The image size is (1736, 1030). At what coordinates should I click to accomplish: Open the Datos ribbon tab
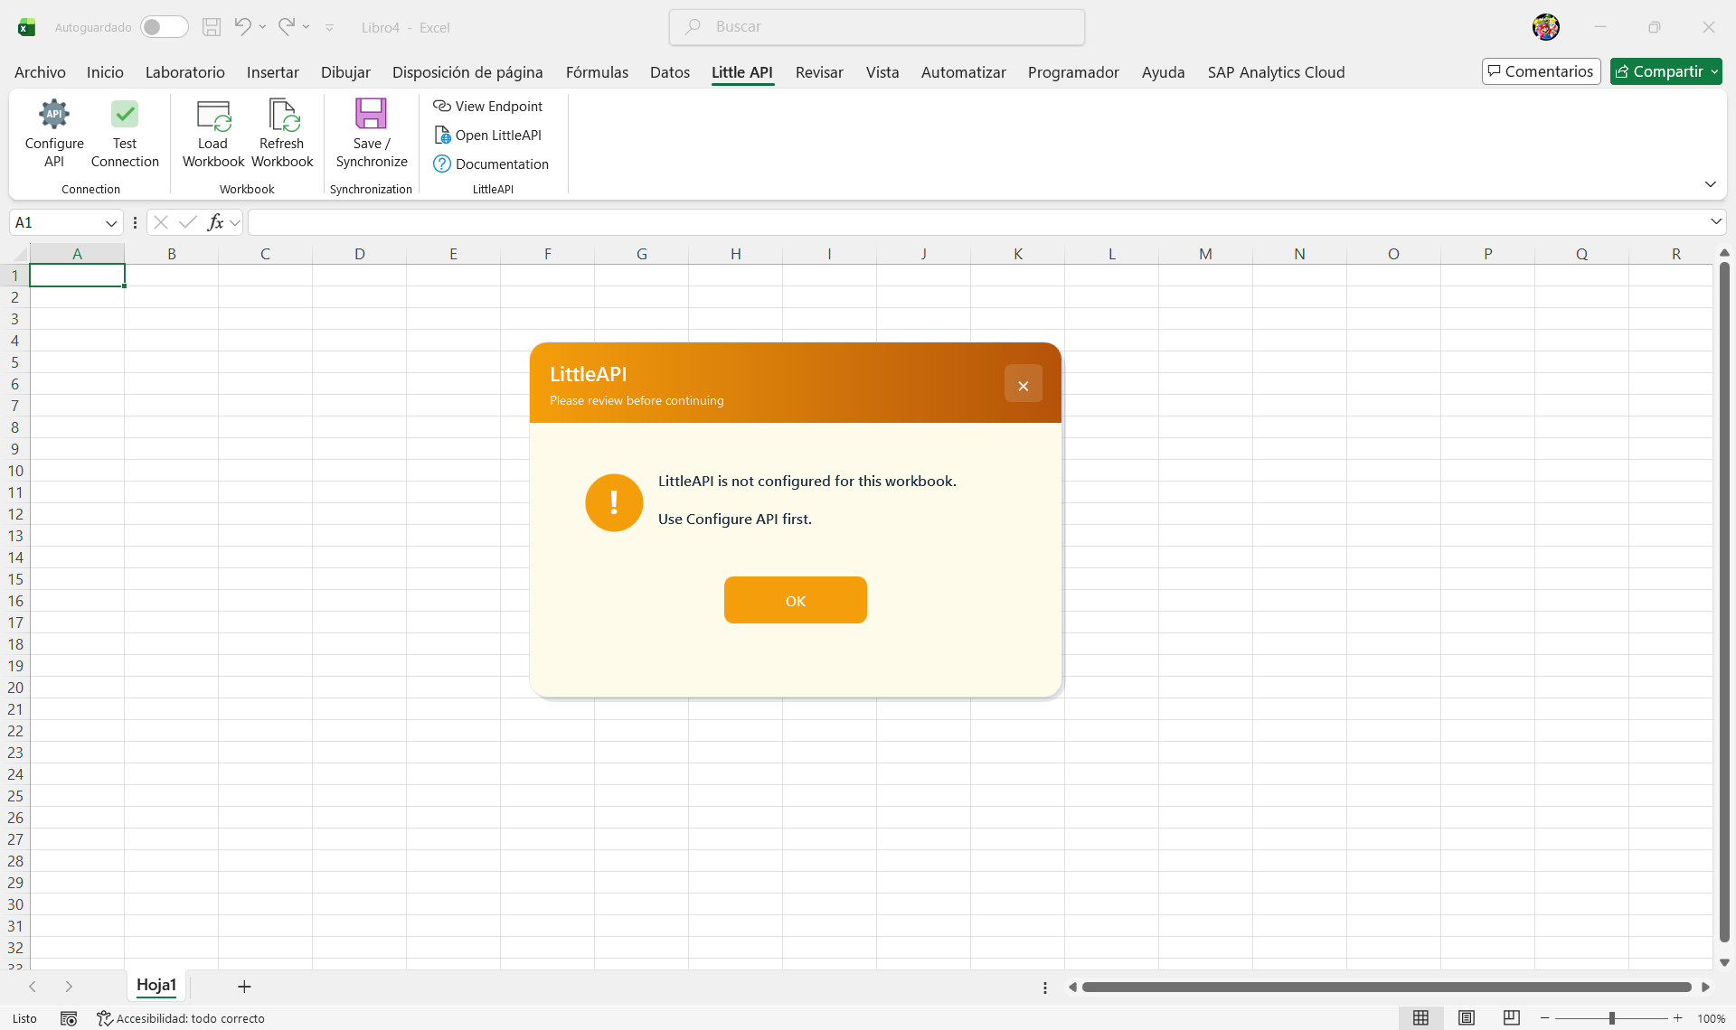pyautogui.click(x=670, y=72)
